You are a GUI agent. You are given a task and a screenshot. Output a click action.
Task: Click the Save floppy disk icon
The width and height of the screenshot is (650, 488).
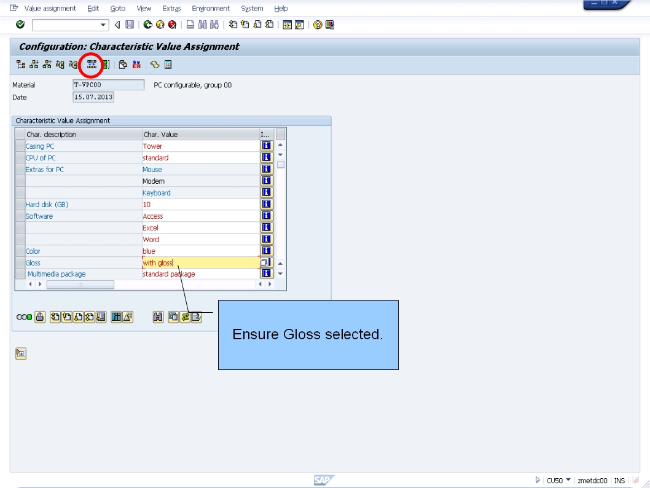click(130, 25)
